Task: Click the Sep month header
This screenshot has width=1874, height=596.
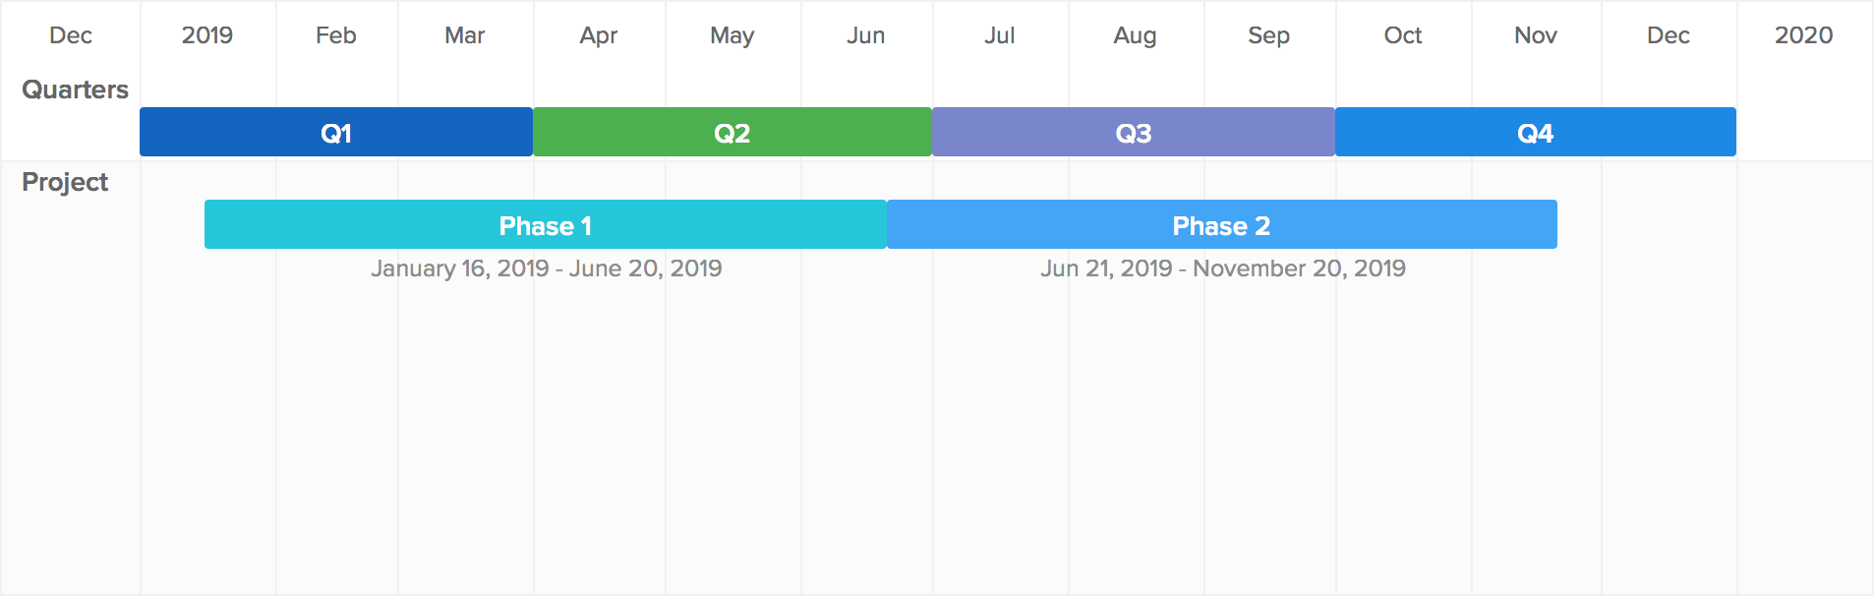Action: click(x=1269, y=35)
